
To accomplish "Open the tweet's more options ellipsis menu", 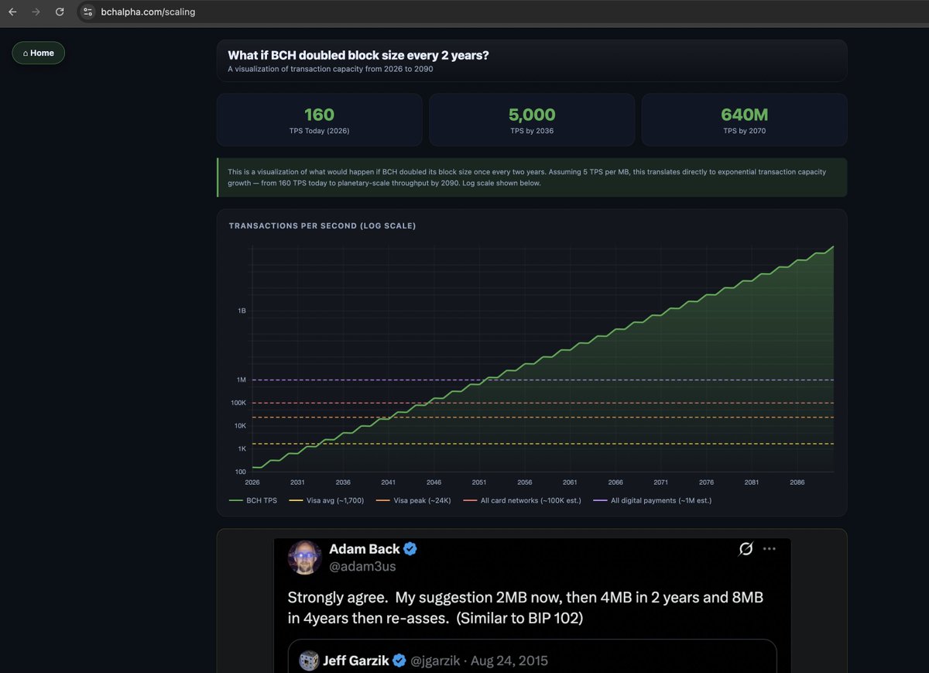I will (x=770, y=548).
